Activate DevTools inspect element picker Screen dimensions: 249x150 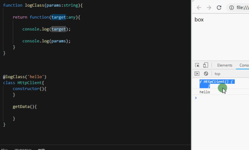coord(197,65)
